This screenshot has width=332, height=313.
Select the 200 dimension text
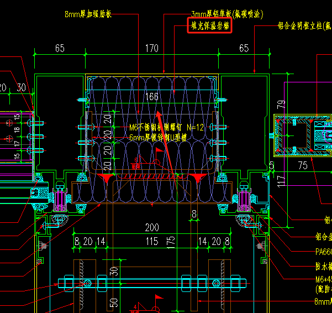(151, 228)
